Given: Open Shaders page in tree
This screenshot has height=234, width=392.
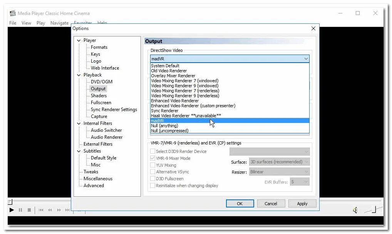Looking at the screenshot, I should click(99, 96).
